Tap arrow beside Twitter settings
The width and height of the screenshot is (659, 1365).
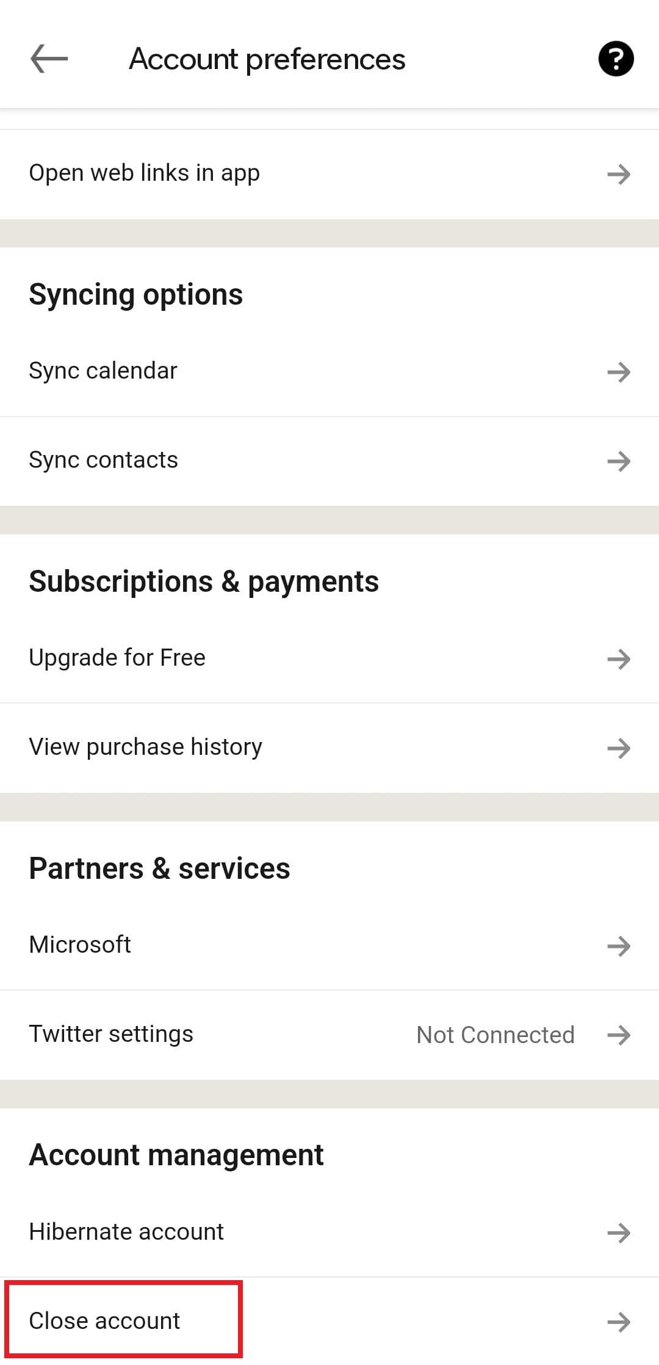coord(619,1035)
